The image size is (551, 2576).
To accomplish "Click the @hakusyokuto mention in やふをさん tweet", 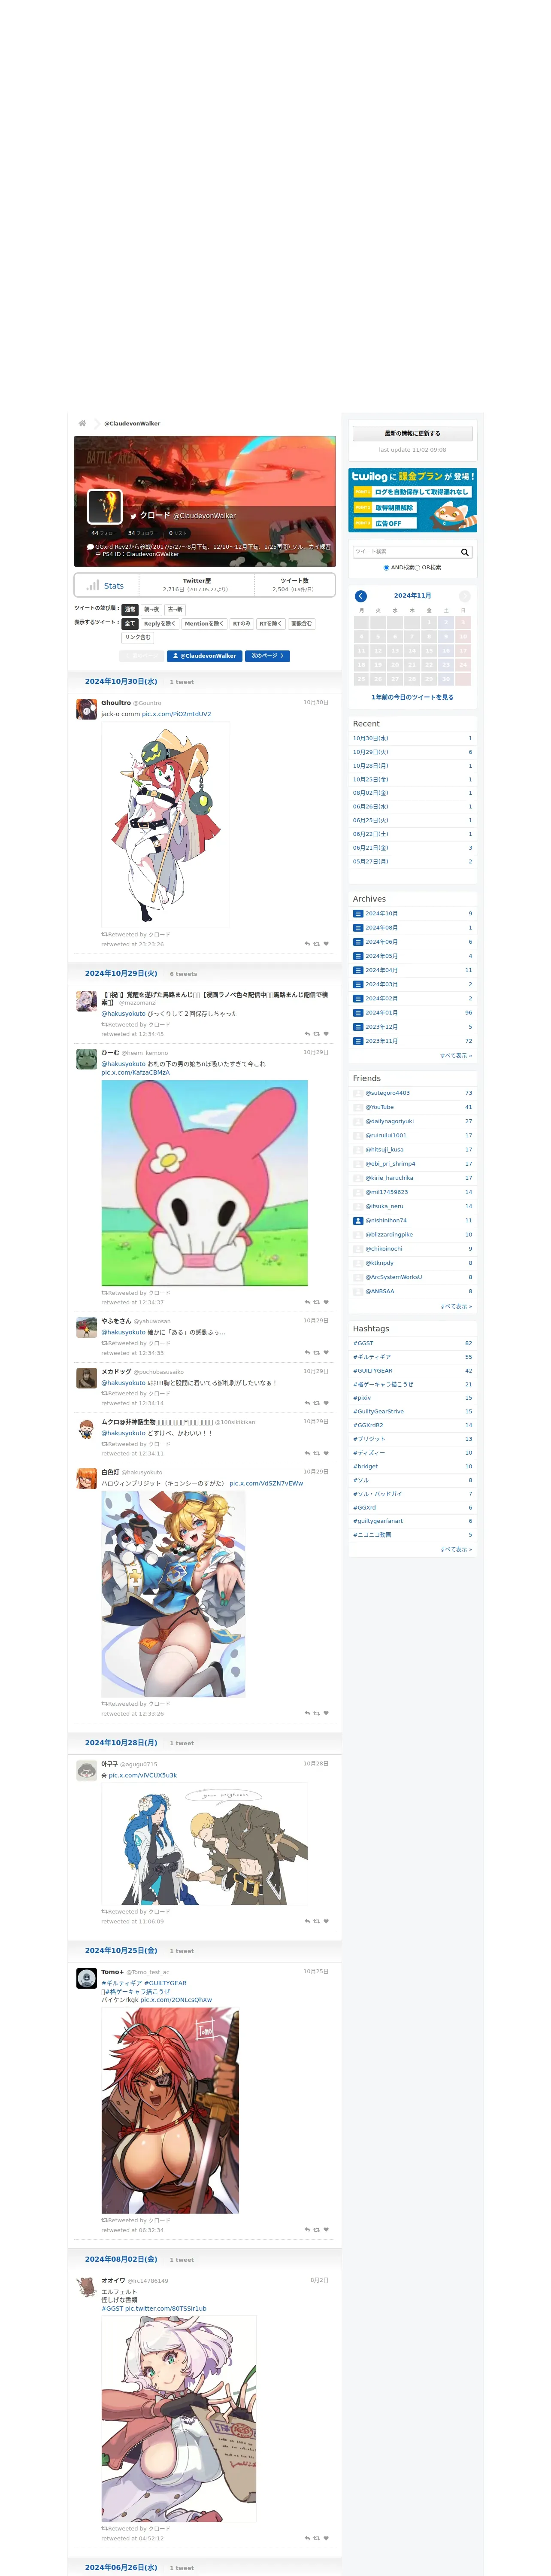I will click(123, 1332).
